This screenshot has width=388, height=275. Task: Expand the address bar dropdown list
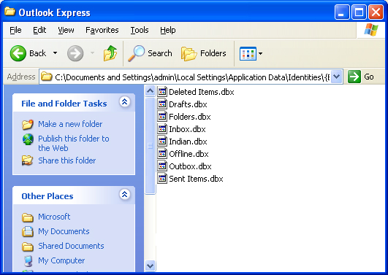tap(337, 77)
